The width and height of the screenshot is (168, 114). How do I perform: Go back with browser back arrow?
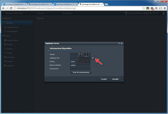click(3, 8)
